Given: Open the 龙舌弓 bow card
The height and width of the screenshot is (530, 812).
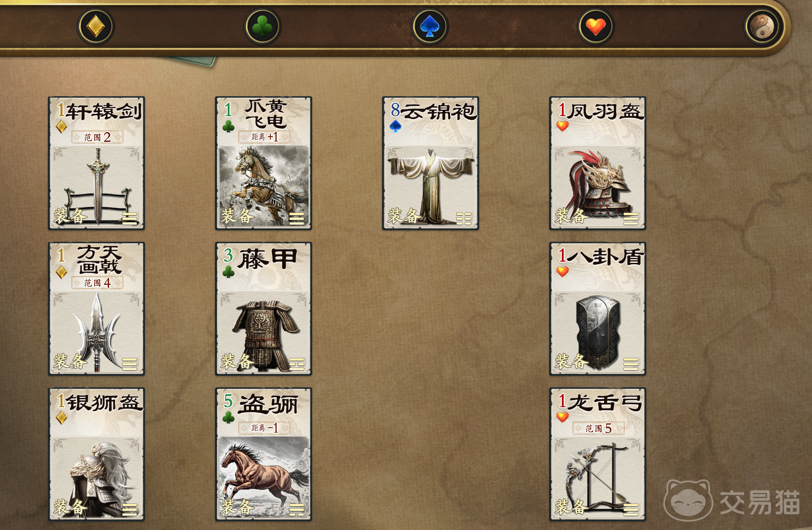Looking at the screenshot, I should point(597,454).
